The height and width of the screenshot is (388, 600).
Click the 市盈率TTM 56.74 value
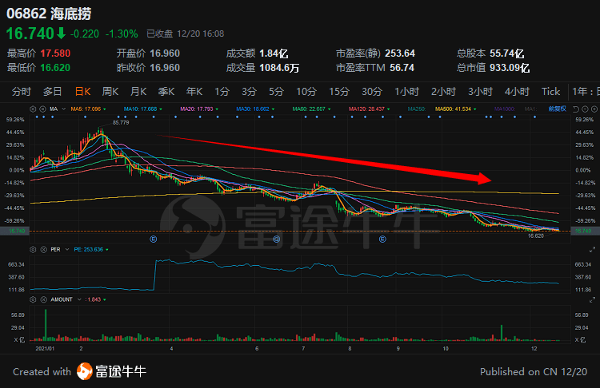tap(402, 68)
